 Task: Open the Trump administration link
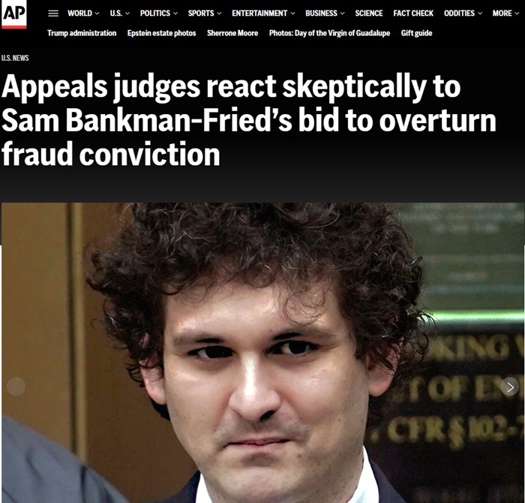coord(82,33)
